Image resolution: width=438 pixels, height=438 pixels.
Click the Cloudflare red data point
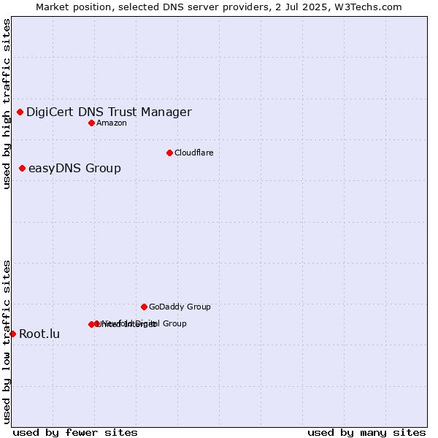(x=169, y=153)
